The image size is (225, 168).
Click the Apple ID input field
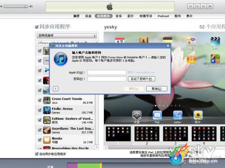pos(107,73)
